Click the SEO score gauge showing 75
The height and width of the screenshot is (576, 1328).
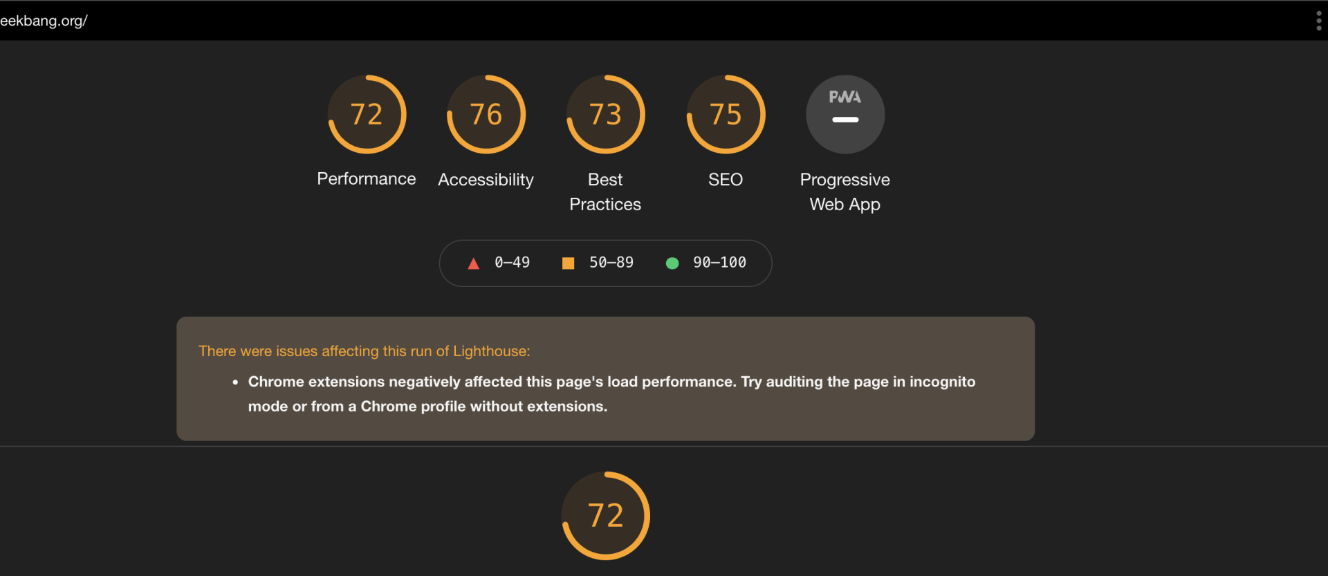pos(726,114)
